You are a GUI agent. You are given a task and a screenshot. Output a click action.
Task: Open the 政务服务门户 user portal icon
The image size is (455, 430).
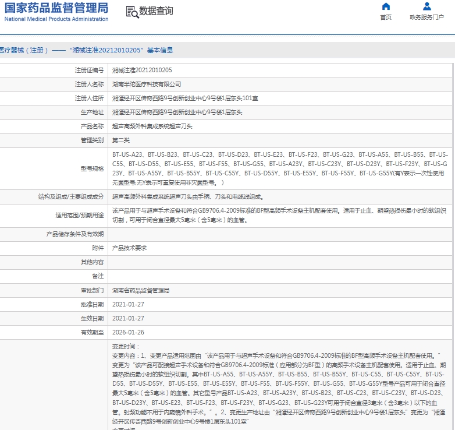click(x=426, y=6)
